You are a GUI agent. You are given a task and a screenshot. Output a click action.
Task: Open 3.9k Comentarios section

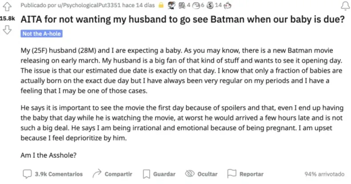point(58,174)
